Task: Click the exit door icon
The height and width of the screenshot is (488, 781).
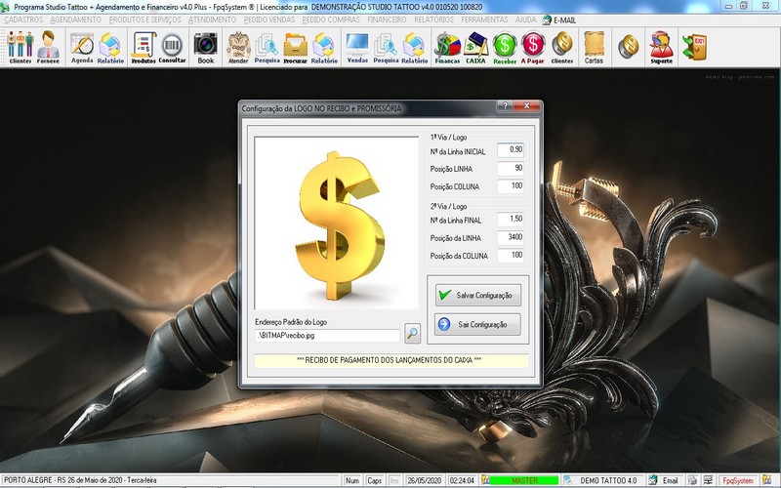Action: (694, 47)
